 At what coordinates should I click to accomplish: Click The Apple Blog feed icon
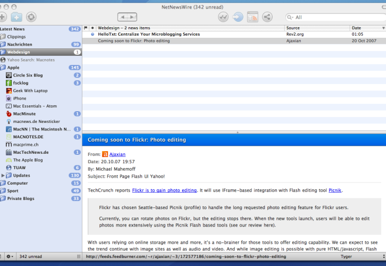coord(9,160)
